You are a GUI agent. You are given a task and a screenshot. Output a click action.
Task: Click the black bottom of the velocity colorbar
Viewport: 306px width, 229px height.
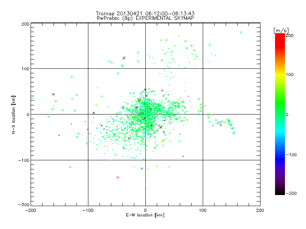[x=280, y=193]
